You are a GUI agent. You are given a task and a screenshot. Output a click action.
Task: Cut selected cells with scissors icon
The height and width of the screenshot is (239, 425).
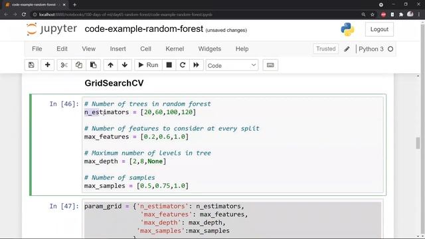click(x=64, y=65)
